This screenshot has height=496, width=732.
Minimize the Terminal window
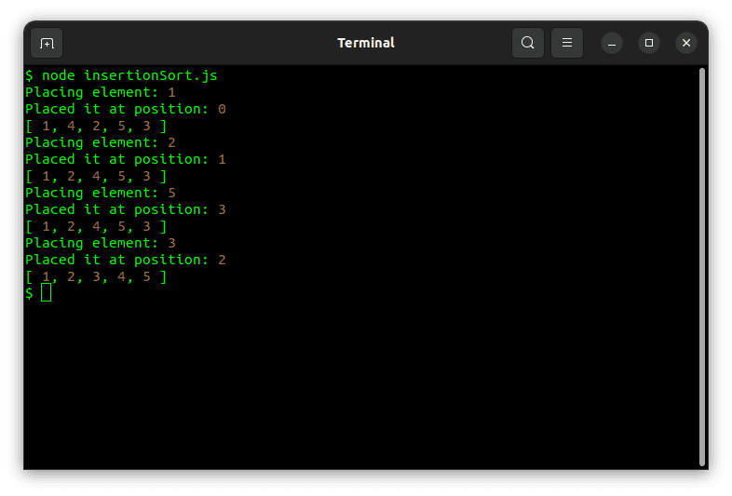[x=612, y=43]
